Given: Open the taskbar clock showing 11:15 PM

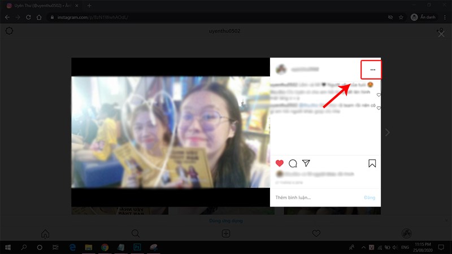Looking at the screenshot, I should [x=423, y=247].
